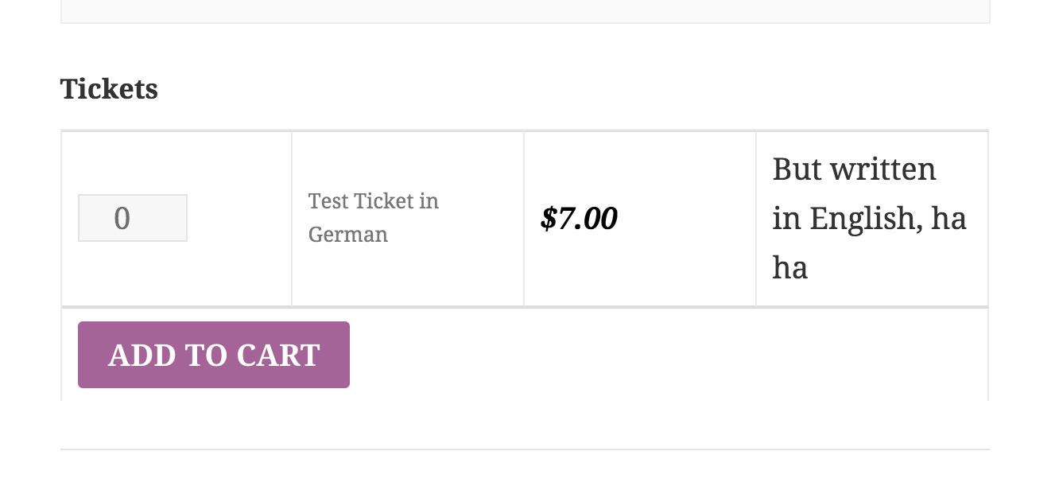
Task: Click the $7.00 ticket price
Action: (x=579, y=218)
